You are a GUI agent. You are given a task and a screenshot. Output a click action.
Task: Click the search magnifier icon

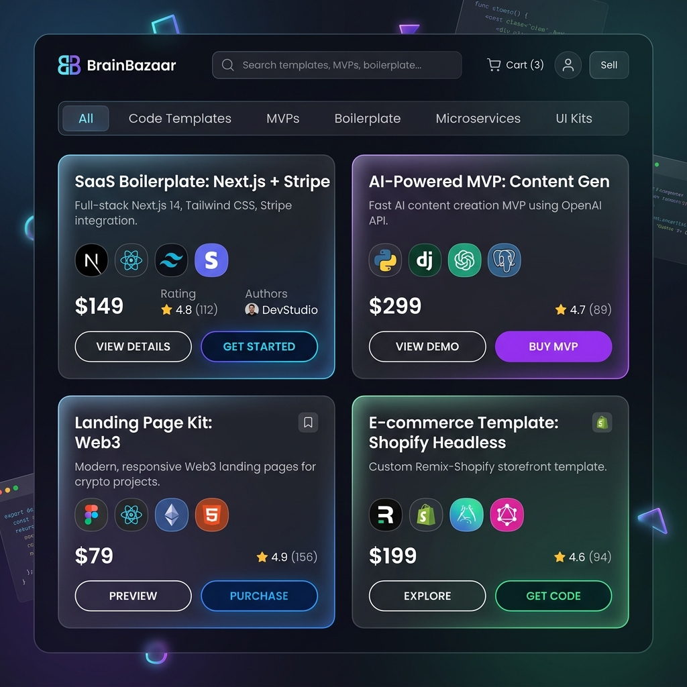click(x=228, y=65)
